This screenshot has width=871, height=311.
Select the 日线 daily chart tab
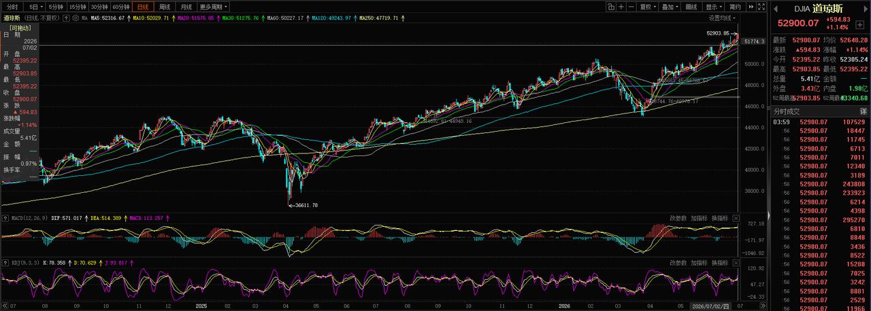(x=144, y=7)
